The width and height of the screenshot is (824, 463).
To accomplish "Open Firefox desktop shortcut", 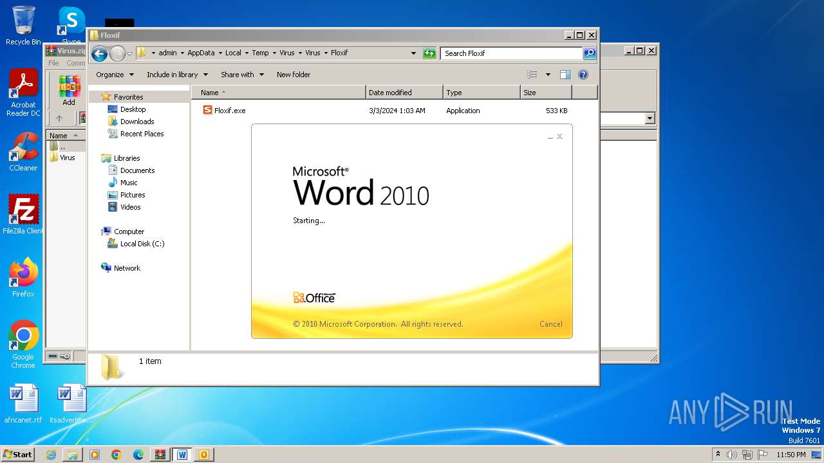I will click(23, 278).
